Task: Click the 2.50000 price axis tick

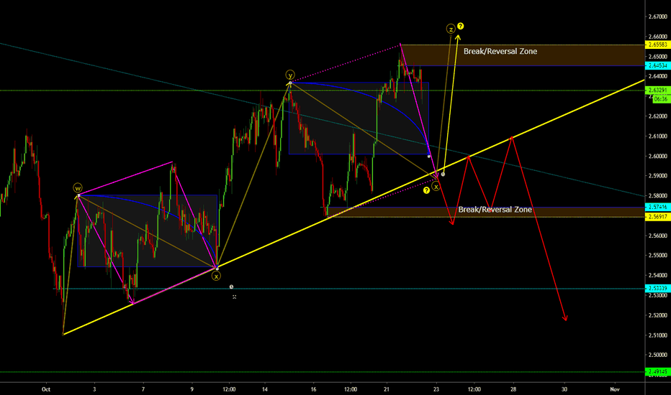Action: pos(658,355)
